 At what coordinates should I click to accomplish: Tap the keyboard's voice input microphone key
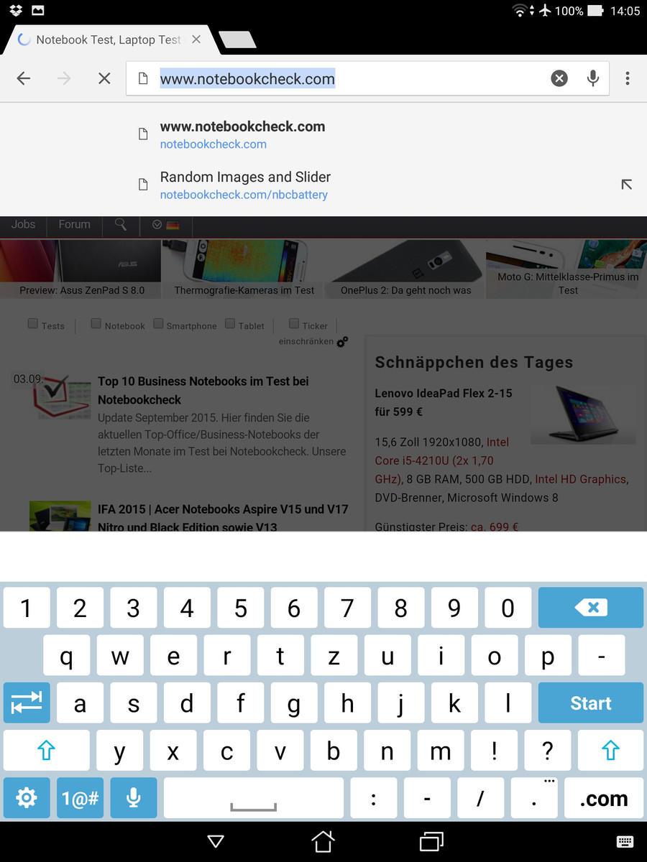pos(133,797)
